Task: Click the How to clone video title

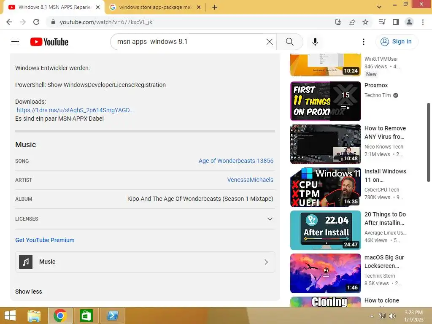Action: [381, 300]
